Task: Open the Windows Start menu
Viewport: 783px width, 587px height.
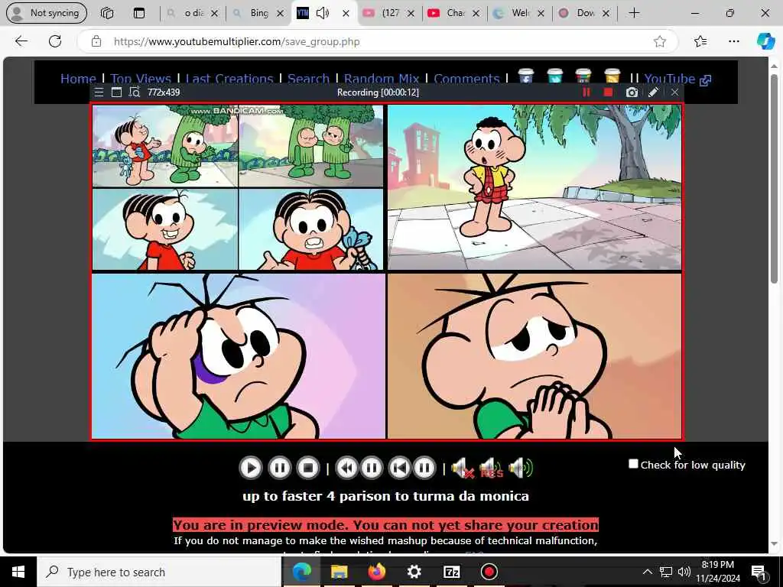Action: tap(18, 572)
